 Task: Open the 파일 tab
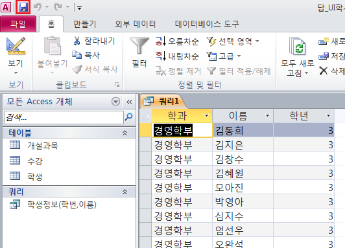(18, 24)
